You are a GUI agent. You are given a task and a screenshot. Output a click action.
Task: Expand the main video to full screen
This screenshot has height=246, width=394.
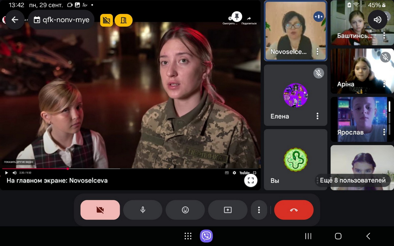(251, 180)
